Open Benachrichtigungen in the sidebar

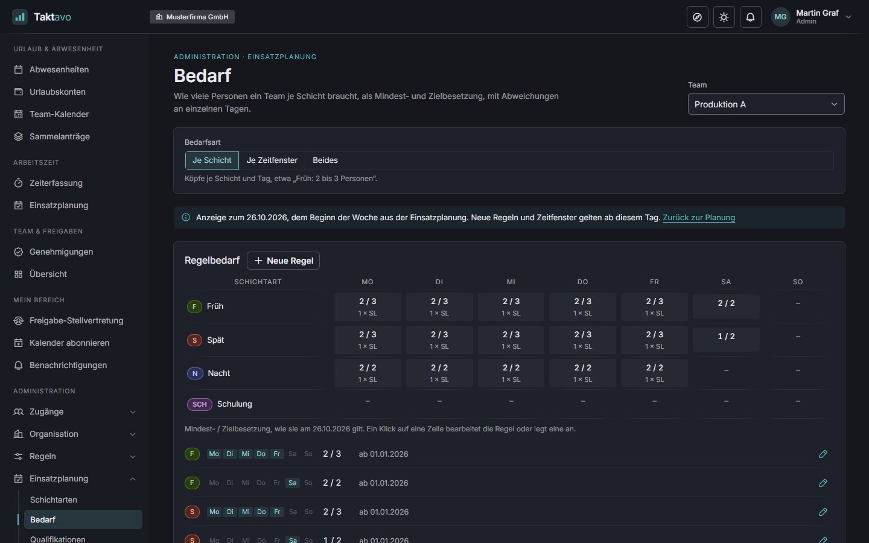pyautogui.click(x=75, y=365)
